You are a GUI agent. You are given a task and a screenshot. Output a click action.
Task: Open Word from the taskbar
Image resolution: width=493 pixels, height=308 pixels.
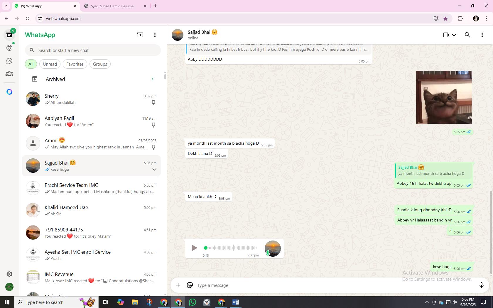(x=236, y=302)
